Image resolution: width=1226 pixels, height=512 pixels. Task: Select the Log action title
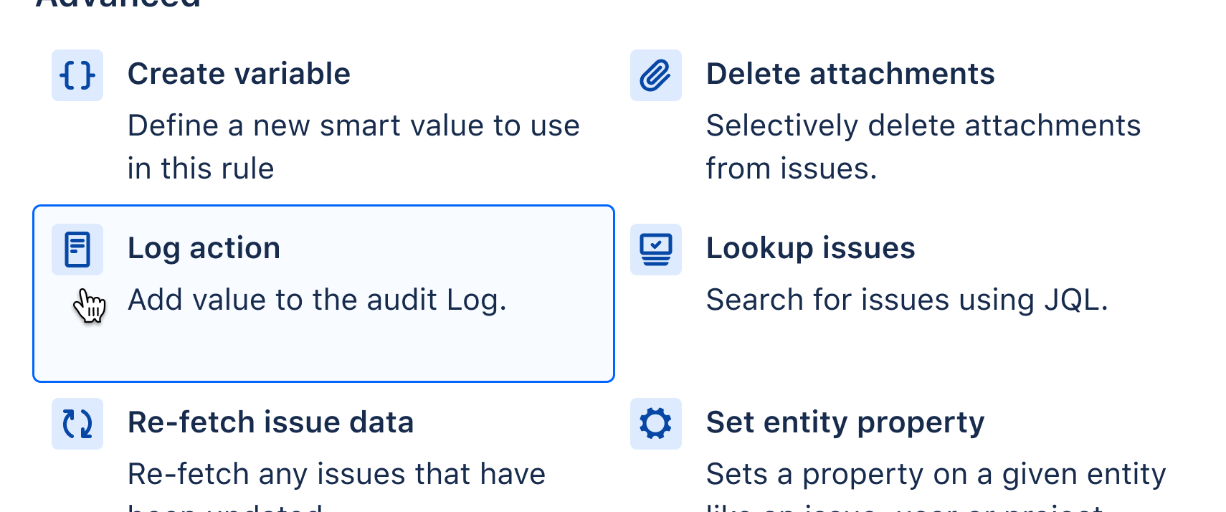(204, 247)
